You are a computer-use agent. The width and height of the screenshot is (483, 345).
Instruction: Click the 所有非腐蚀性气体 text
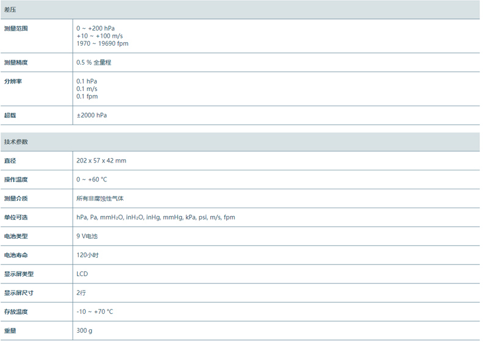tap(100, 198)
